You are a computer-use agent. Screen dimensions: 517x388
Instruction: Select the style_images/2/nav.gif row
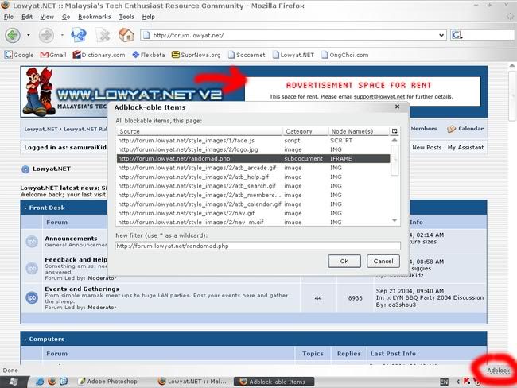(253, 213)
